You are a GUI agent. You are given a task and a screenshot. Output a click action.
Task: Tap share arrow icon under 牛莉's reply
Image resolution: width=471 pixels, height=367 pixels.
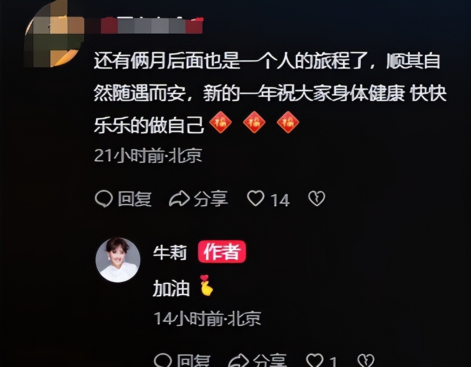(x=238, y=360)
